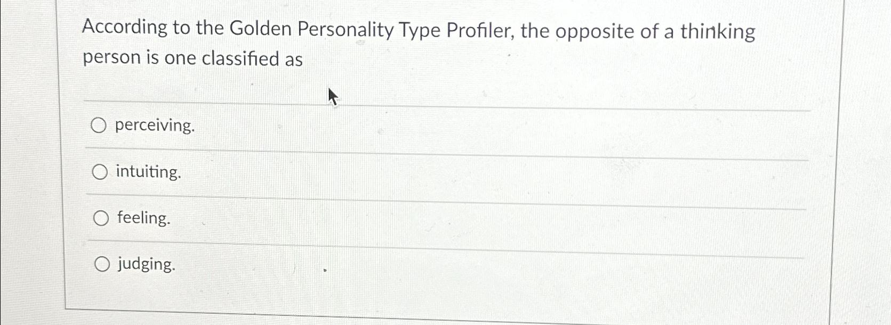Select the intuiting radio button
Image resolution: width=891 pixels, height=325 pixels.
pyautogui.click(x=100, y=172)
